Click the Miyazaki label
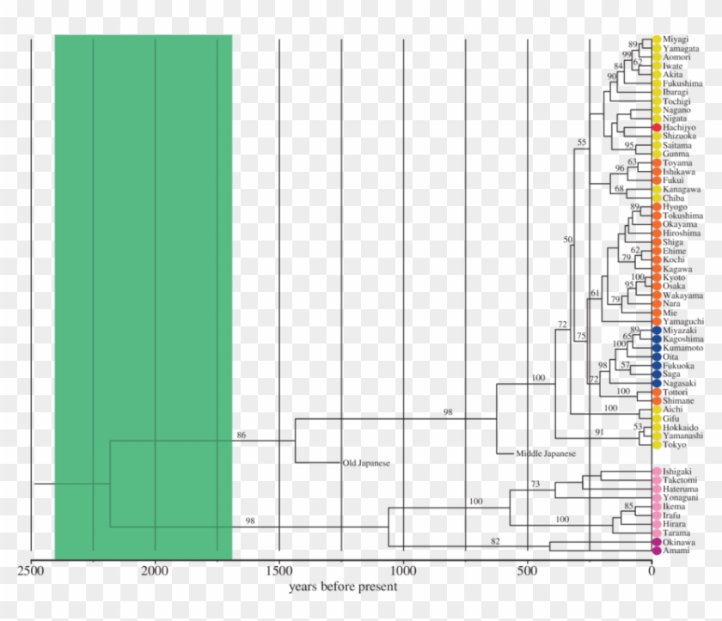This screenshot has width=722, height=621. [679, 331]
